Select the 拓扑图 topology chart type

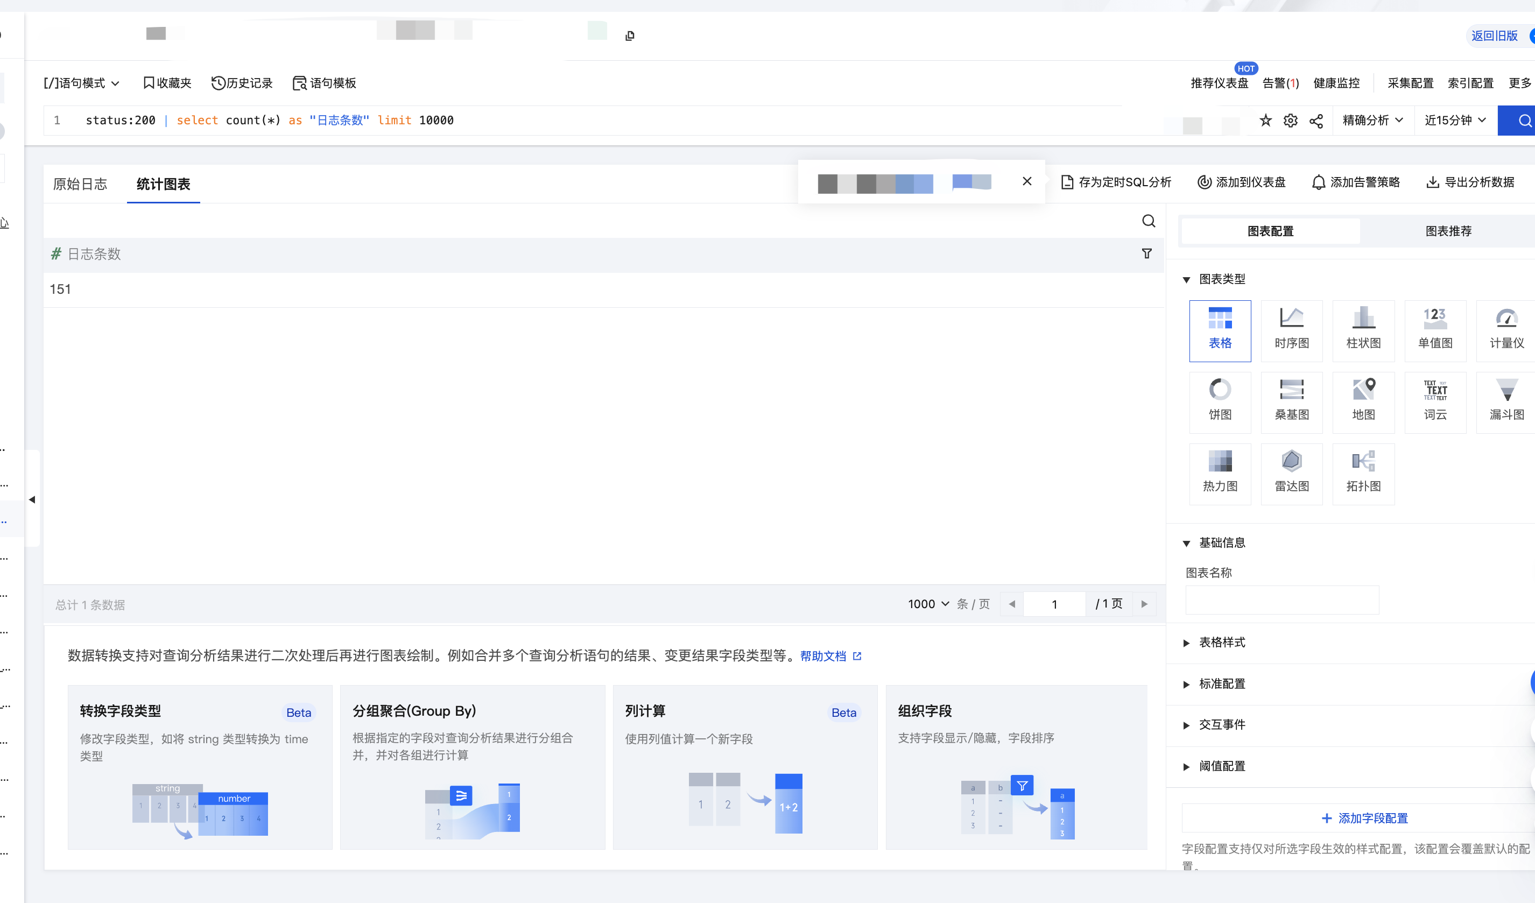click(x=1363, y=474)
